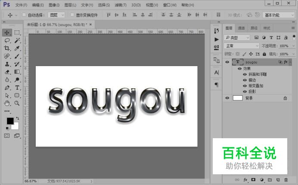Swap foreground and background colors
This screenshot has height=185, width=298.
[x=18, y=118]
